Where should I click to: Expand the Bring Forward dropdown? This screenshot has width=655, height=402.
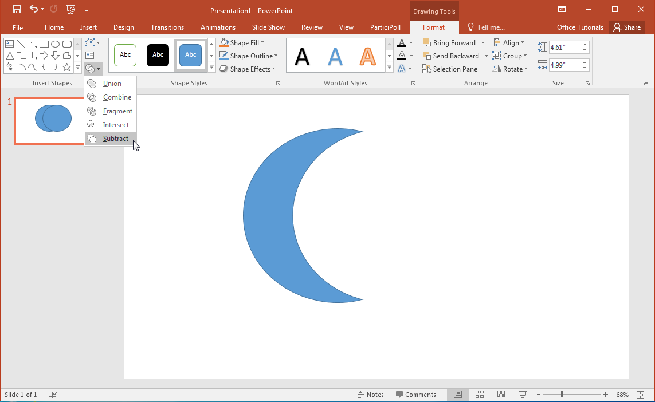pos(483,42)
